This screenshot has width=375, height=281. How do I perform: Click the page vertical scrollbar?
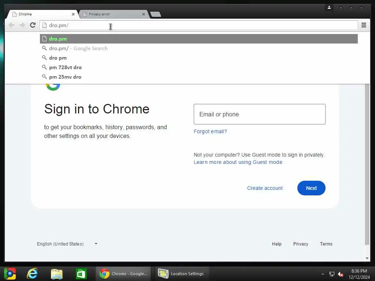(x=367, y=164)
